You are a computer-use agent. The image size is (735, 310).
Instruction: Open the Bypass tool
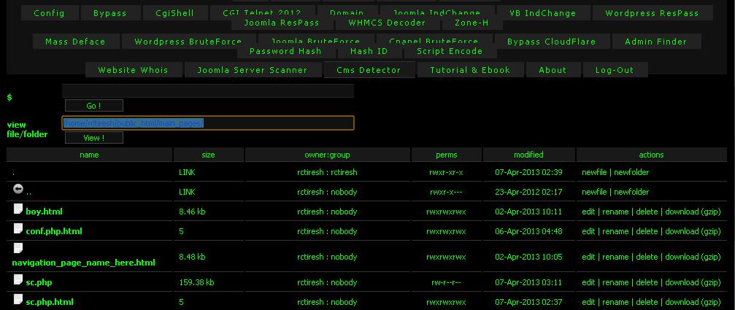point(110,13)
